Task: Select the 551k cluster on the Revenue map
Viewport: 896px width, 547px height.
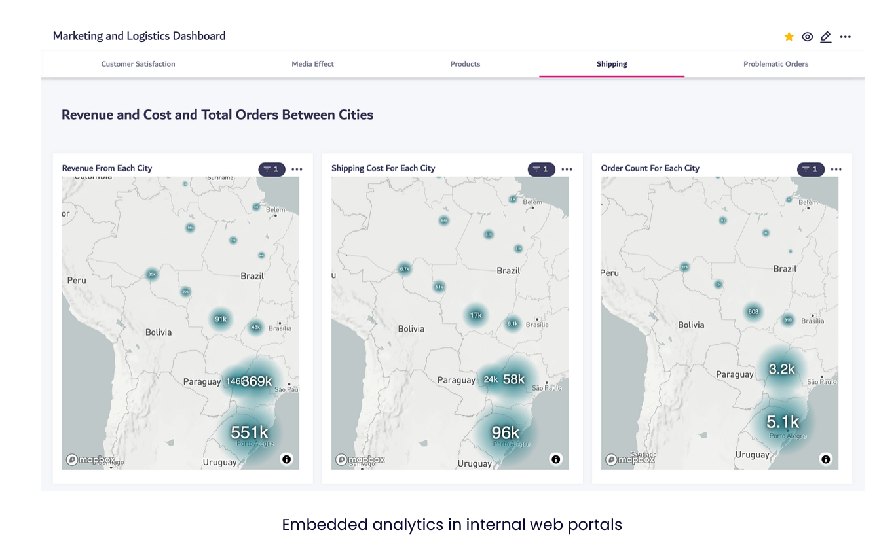Action: coord(250,432)
